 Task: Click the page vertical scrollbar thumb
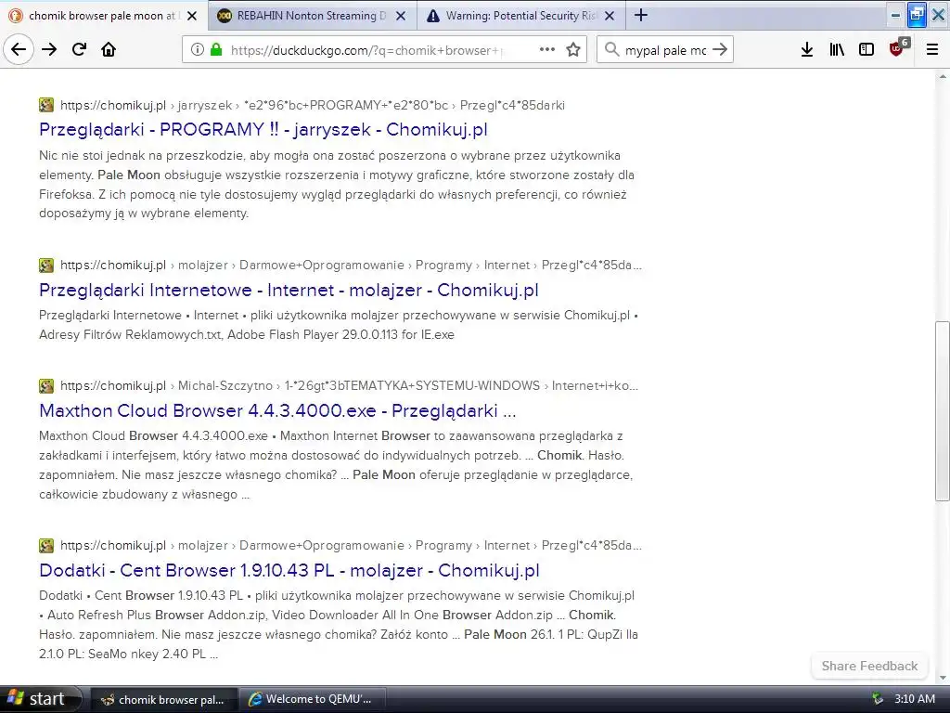tap(943, 411)
